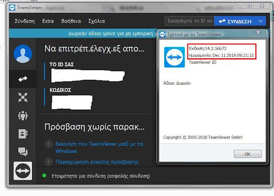Close the main TeamViewer window
The width and height of the screenshot is (274, 196).
[262, 6]
